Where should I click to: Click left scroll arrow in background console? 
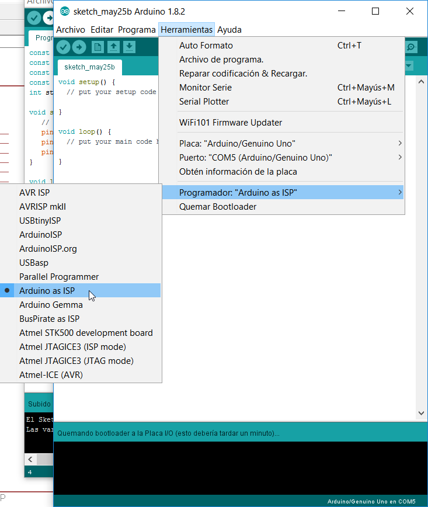[30, 459]
